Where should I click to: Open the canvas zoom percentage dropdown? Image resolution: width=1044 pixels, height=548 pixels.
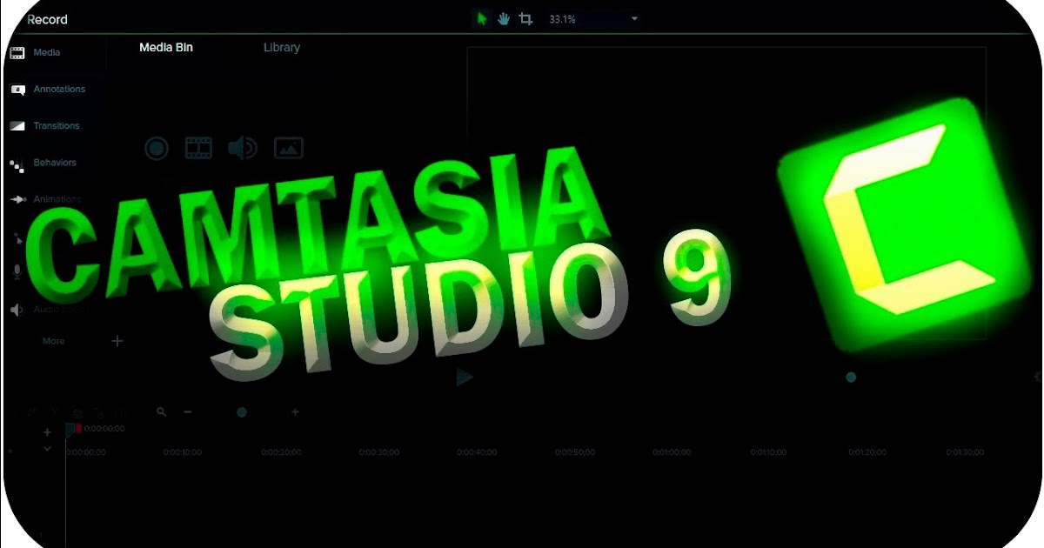(x=633, y=17)
